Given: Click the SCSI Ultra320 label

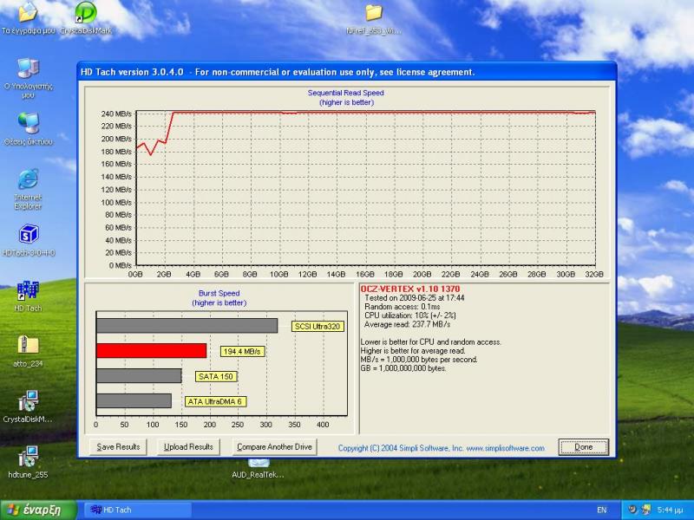Looking at the screenshot, I should (x=318, y=327).
